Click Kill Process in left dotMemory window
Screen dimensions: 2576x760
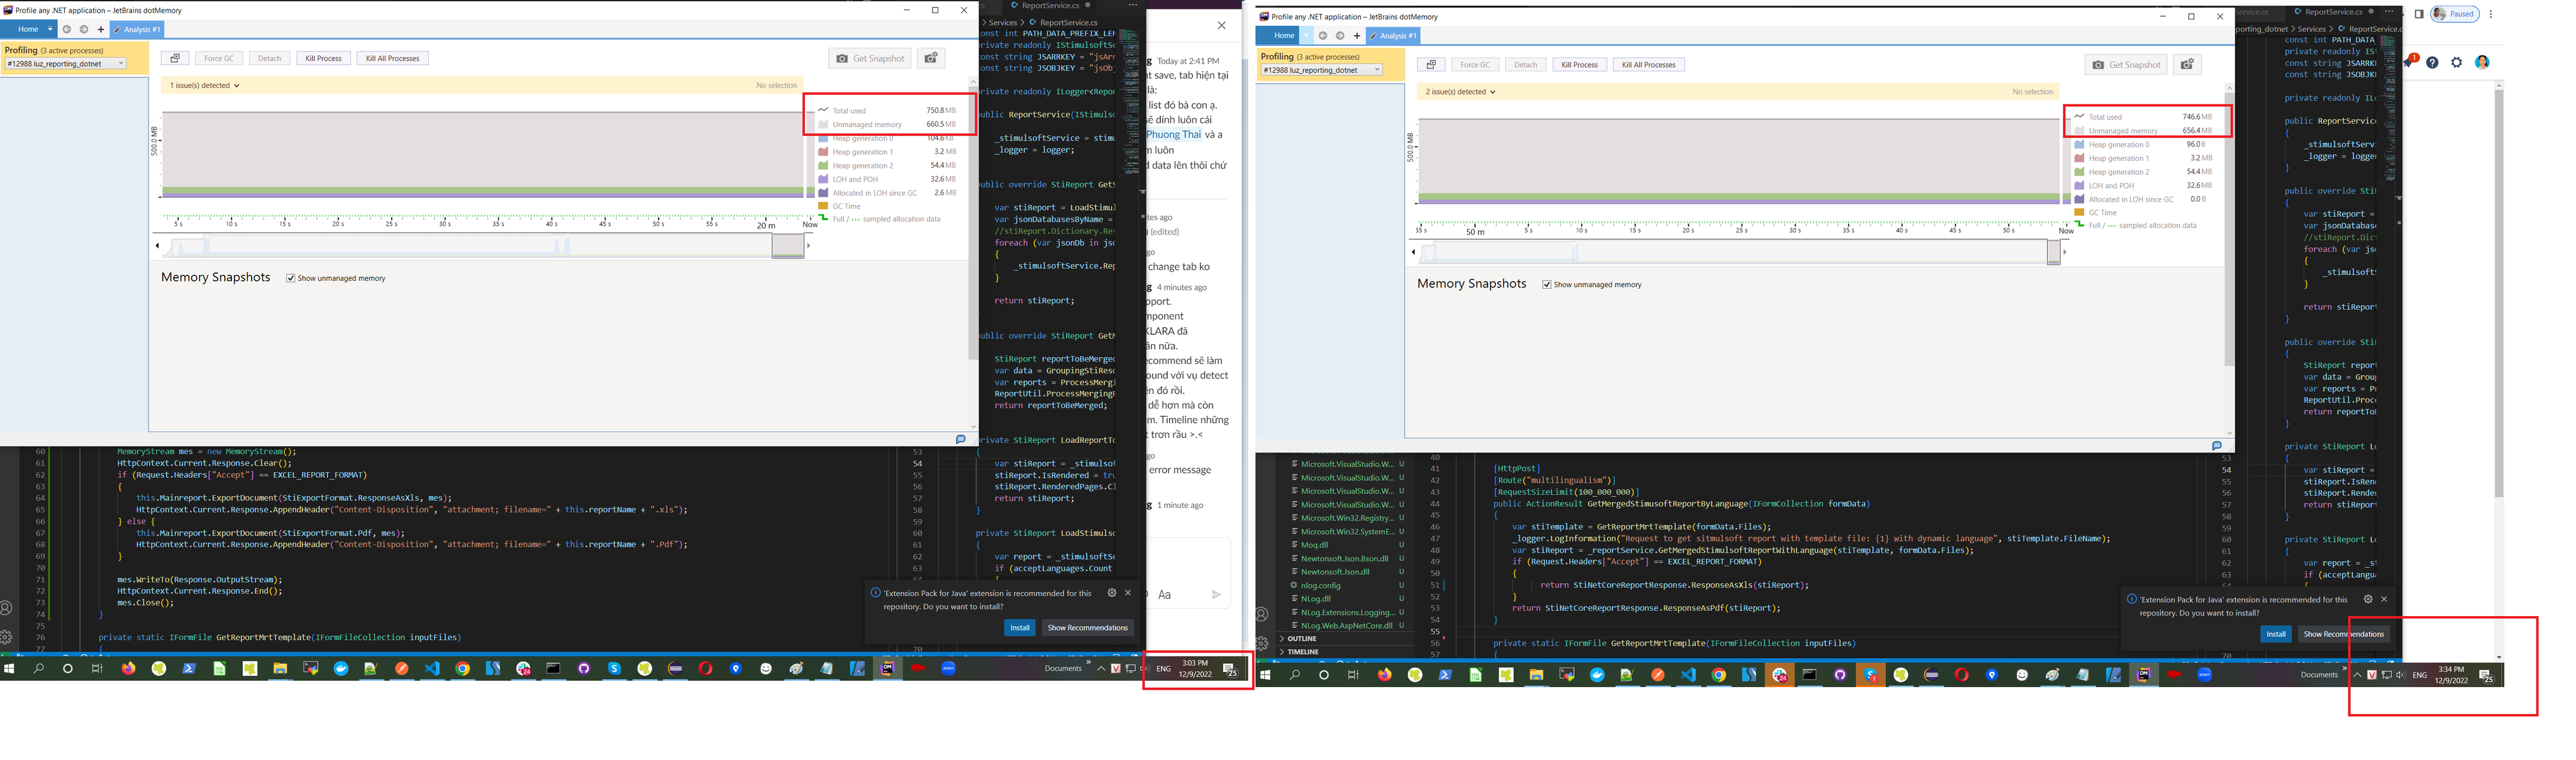[323, 58]
